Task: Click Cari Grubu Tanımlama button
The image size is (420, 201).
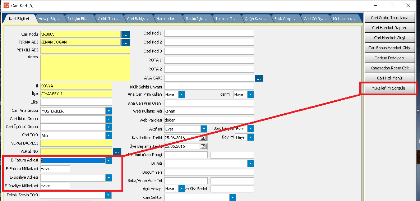Action: point(389,18)
